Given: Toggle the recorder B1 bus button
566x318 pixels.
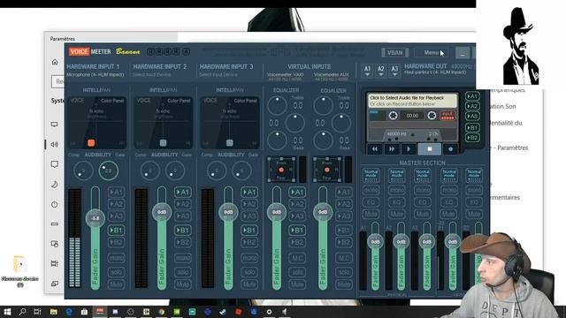Looking at the screenshot, I should (x=472, y=127).
